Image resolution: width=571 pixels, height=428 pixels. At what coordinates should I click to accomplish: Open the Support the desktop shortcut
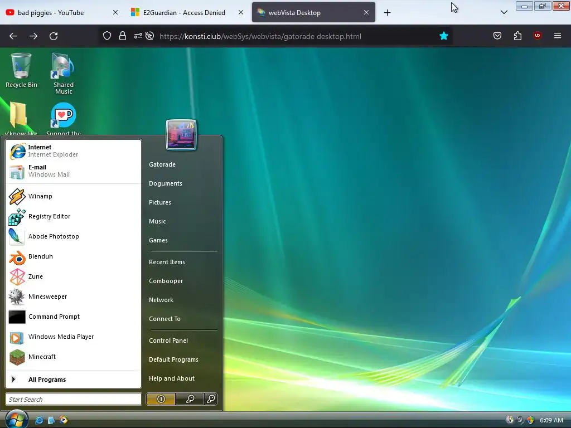(64, 118)
